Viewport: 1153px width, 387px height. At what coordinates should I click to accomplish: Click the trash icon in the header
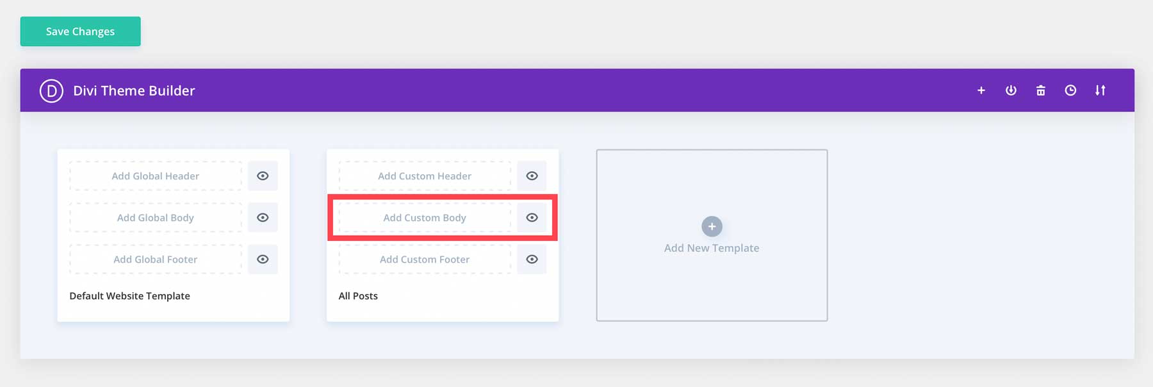(x=1041, y=91)
